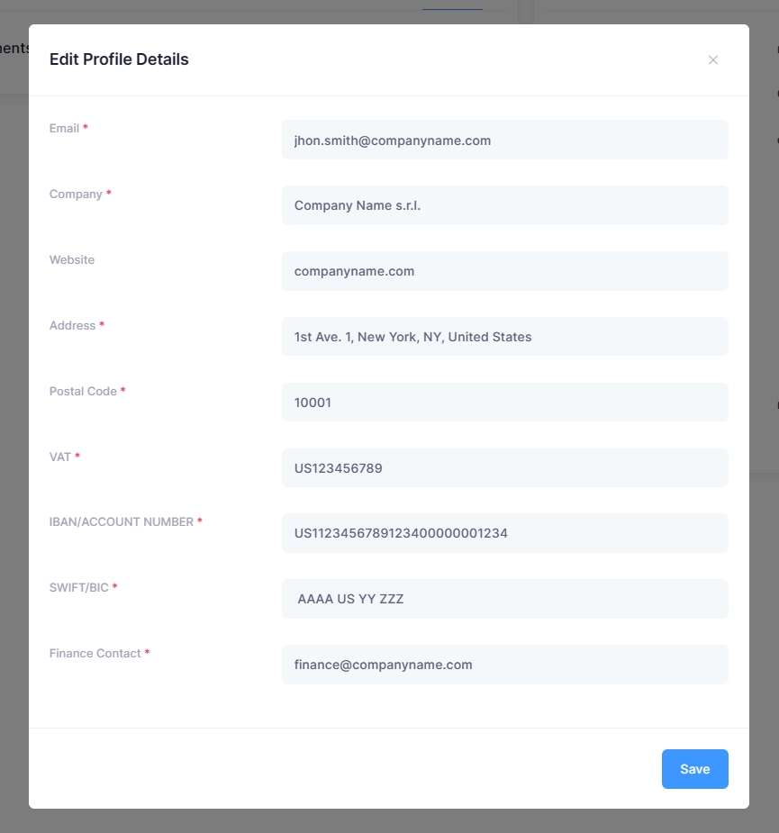Screen dimensions: 779x833
Task: Select the SWIFT/BIC input field
Action: click(504, 599)
